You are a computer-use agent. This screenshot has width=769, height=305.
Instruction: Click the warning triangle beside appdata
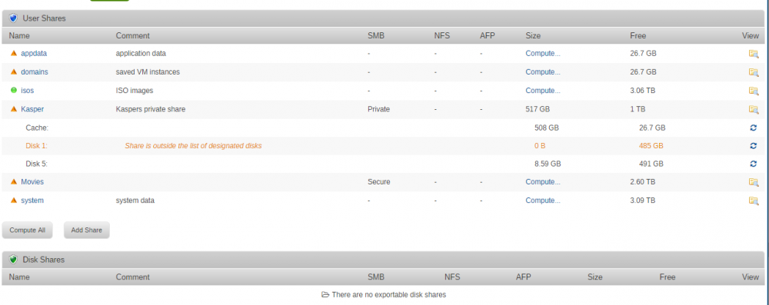coord(14,53)
